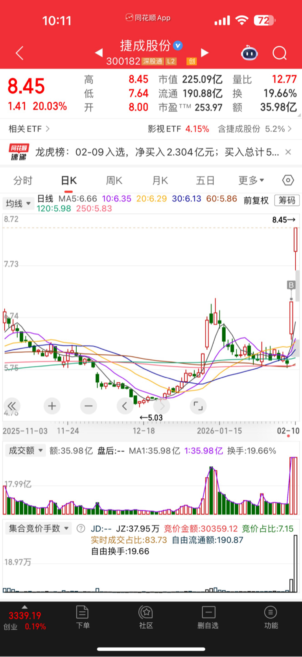Tap current price 8.45
This screenshot has width=302, height=657.
pos(26,86)
